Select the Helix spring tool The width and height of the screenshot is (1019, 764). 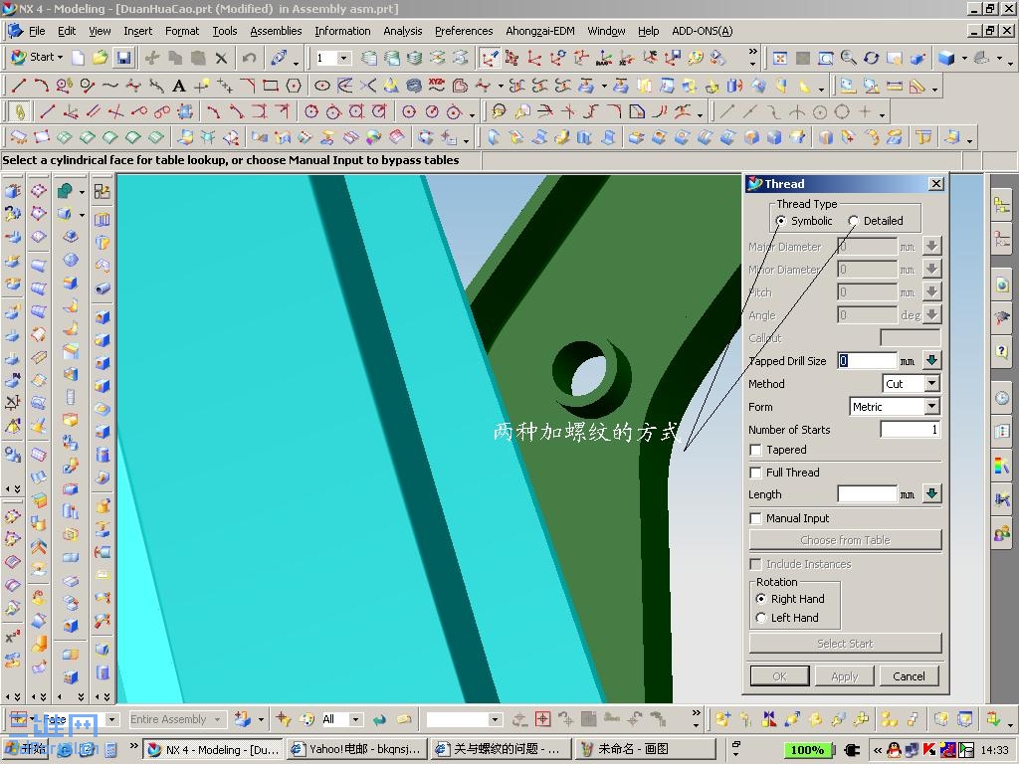tap(413, 86)
